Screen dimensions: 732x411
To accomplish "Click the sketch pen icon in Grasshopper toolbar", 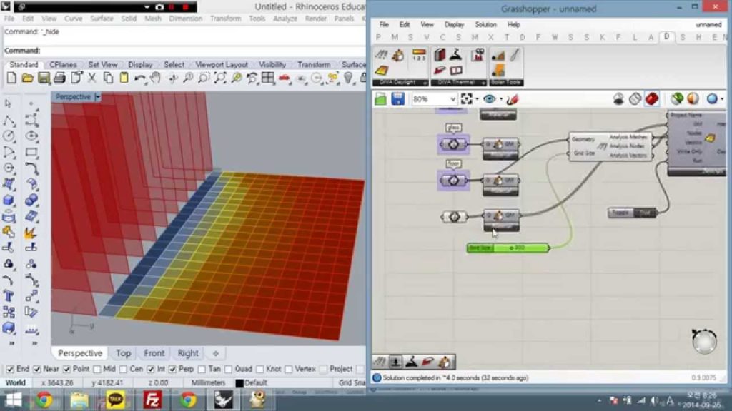I will point(512,99).
